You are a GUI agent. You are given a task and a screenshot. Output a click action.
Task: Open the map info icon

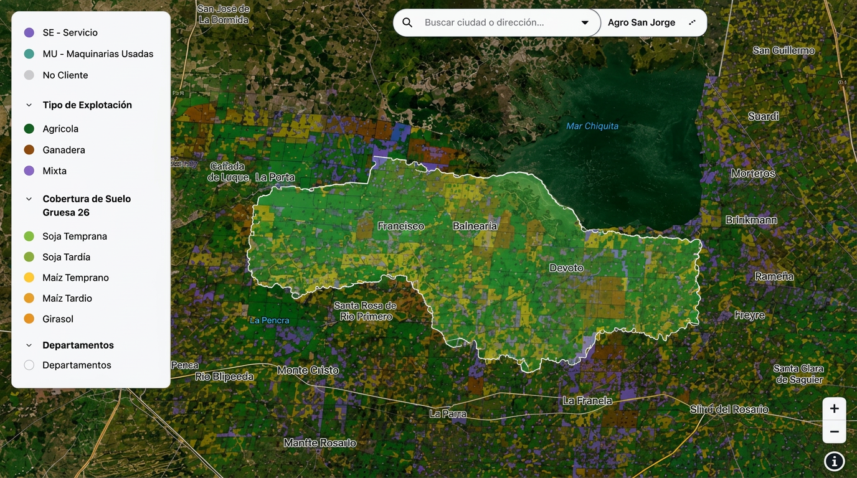click(834, 461)
